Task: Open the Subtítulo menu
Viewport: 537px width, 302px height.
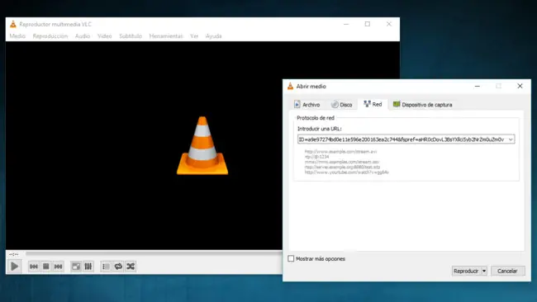Action: pyautogui.click(x=131, y=36)
